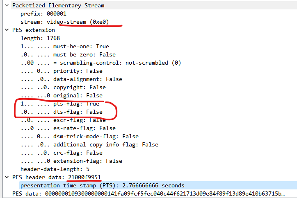Select the crc-flag: False row

pos(62,153)
